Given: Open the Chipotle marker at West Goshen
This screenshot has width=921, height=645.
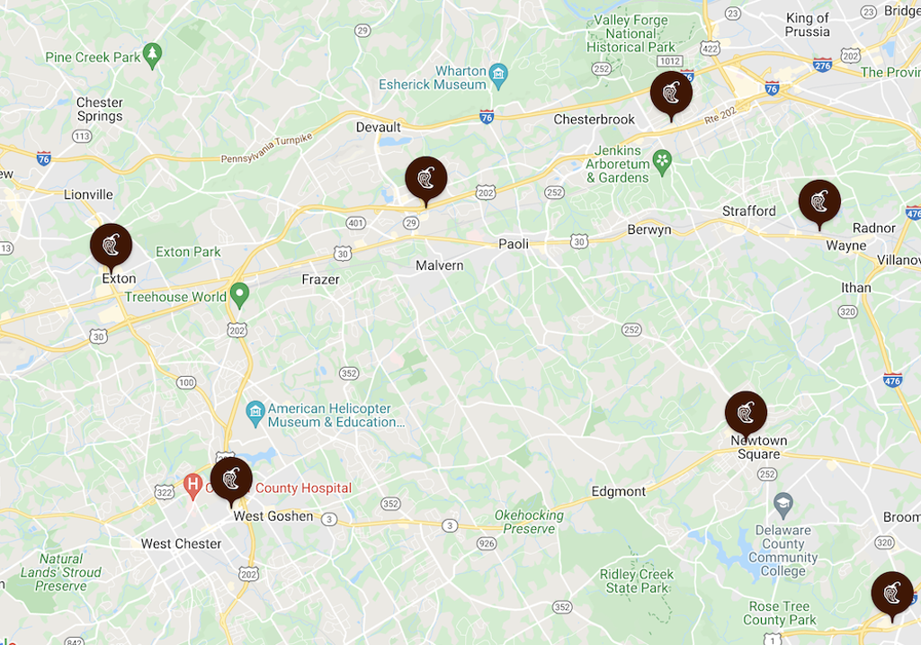Looking at the screenshot, I should pos(231,481).
